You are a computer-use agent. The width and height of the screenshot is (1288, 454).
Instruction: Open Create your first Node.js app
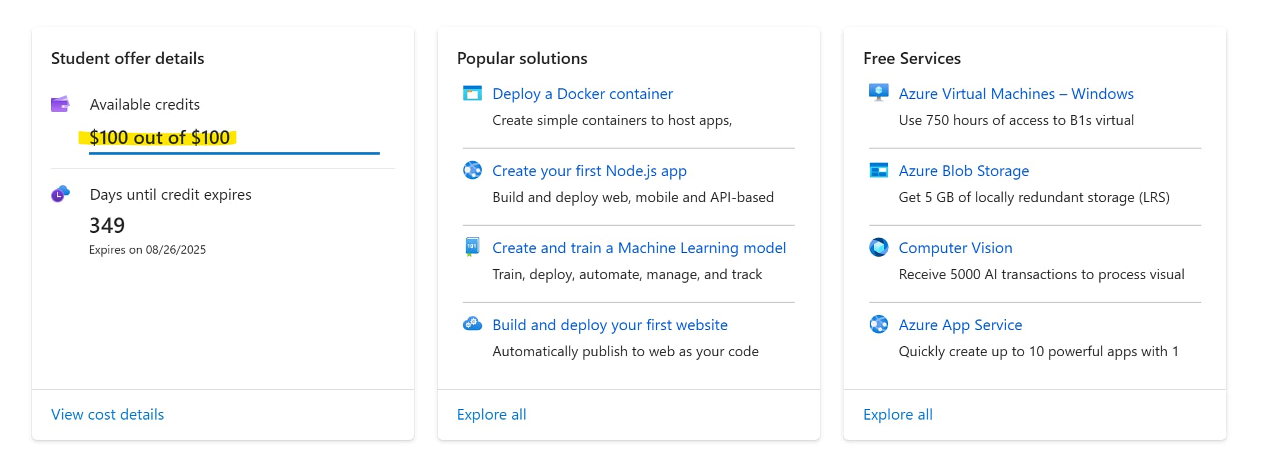coord(589,171)
